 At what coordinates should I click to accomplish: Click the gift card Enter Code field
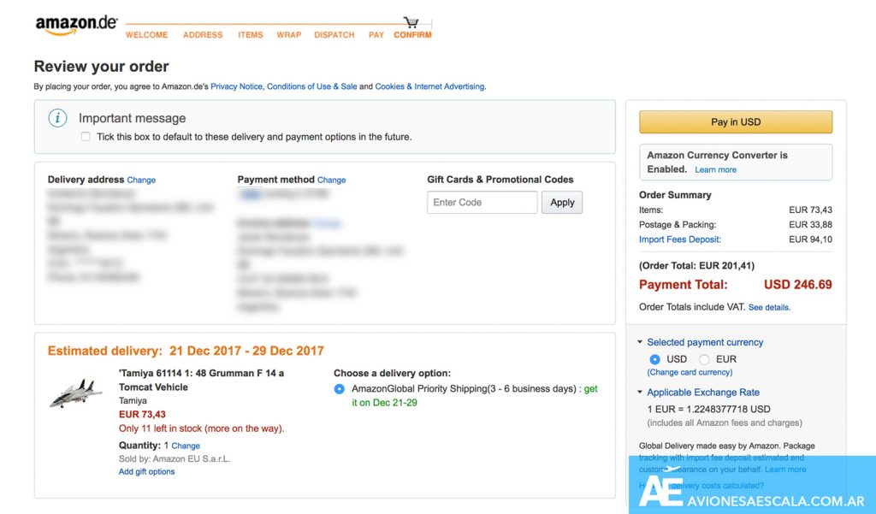coord(482,203)
